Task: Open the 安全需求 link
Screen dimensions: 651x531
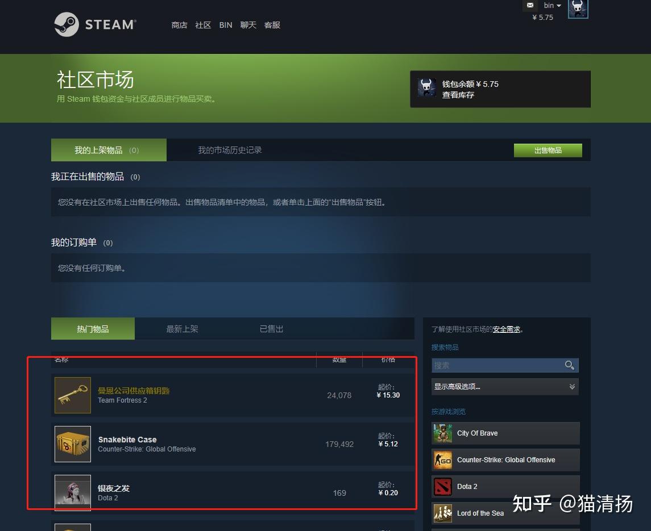Action: [506, 329]
